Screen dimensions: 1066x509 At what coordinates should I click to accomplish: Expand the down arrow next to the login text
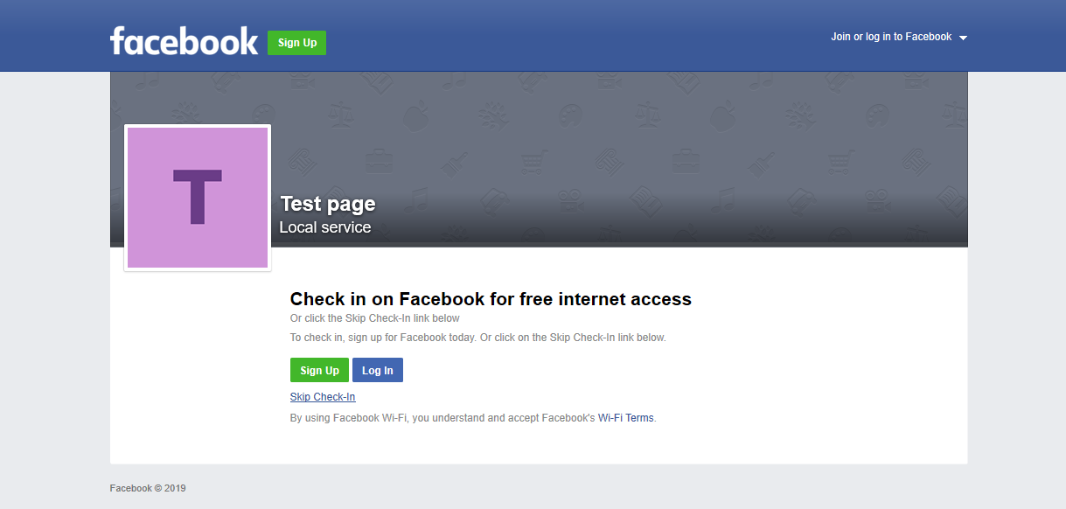(963, 38)
